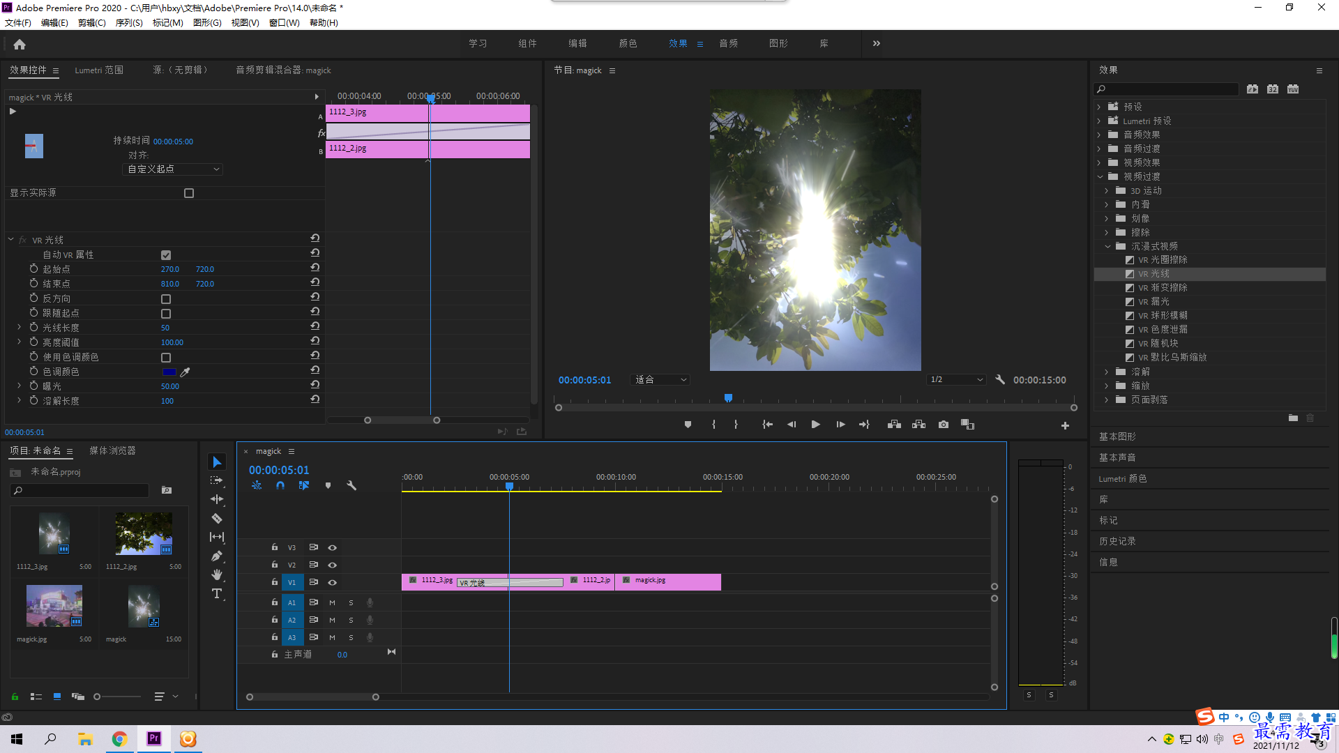Select the Hand tool
1339x753 pixels.
tap(217, 575)
